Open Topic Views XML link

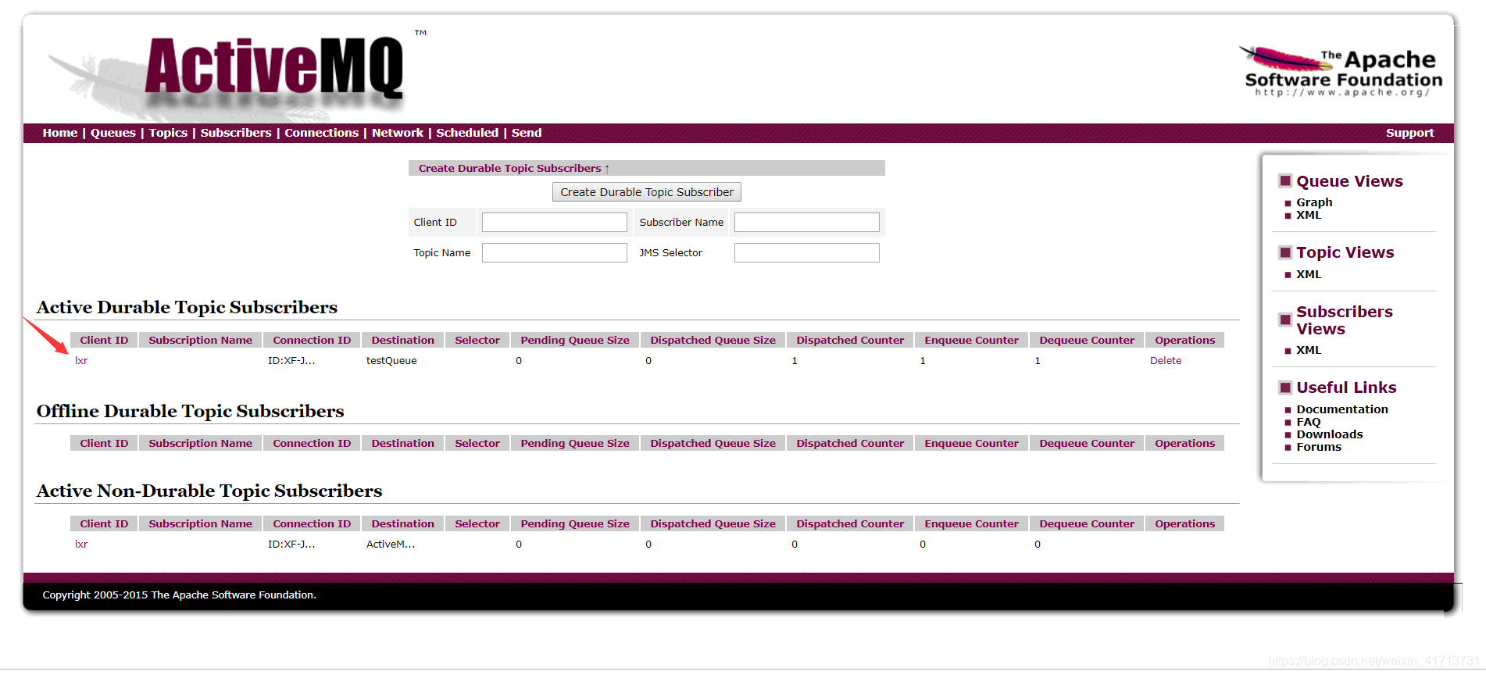[1309, 274]
